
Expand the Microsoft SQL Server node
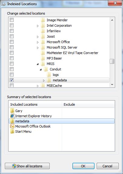(x=38, y=48)
